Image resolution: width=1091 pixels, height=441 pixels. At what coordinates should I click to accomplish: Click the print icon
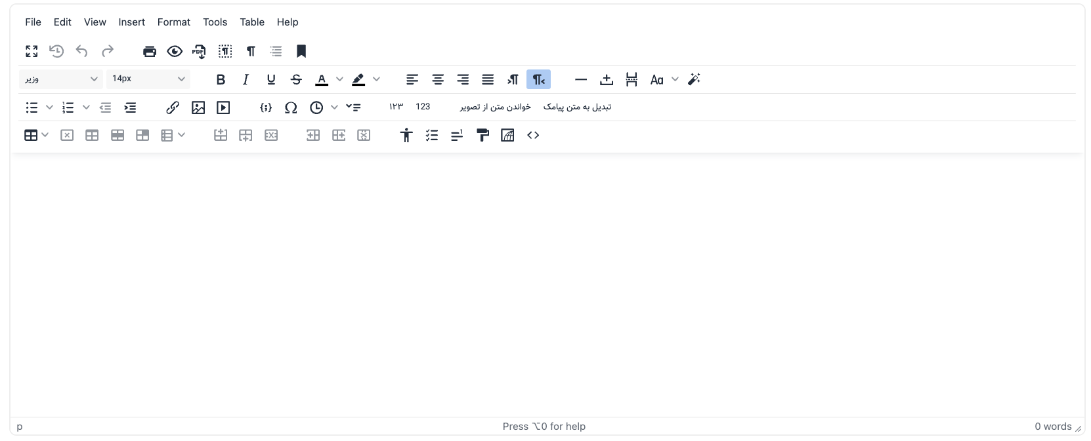[x=150, y=51]
